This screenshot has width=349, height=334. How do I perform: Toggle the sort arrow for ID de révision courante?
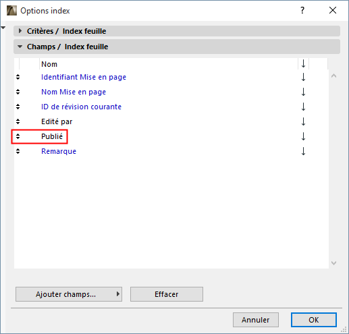[x=303, y=107]
